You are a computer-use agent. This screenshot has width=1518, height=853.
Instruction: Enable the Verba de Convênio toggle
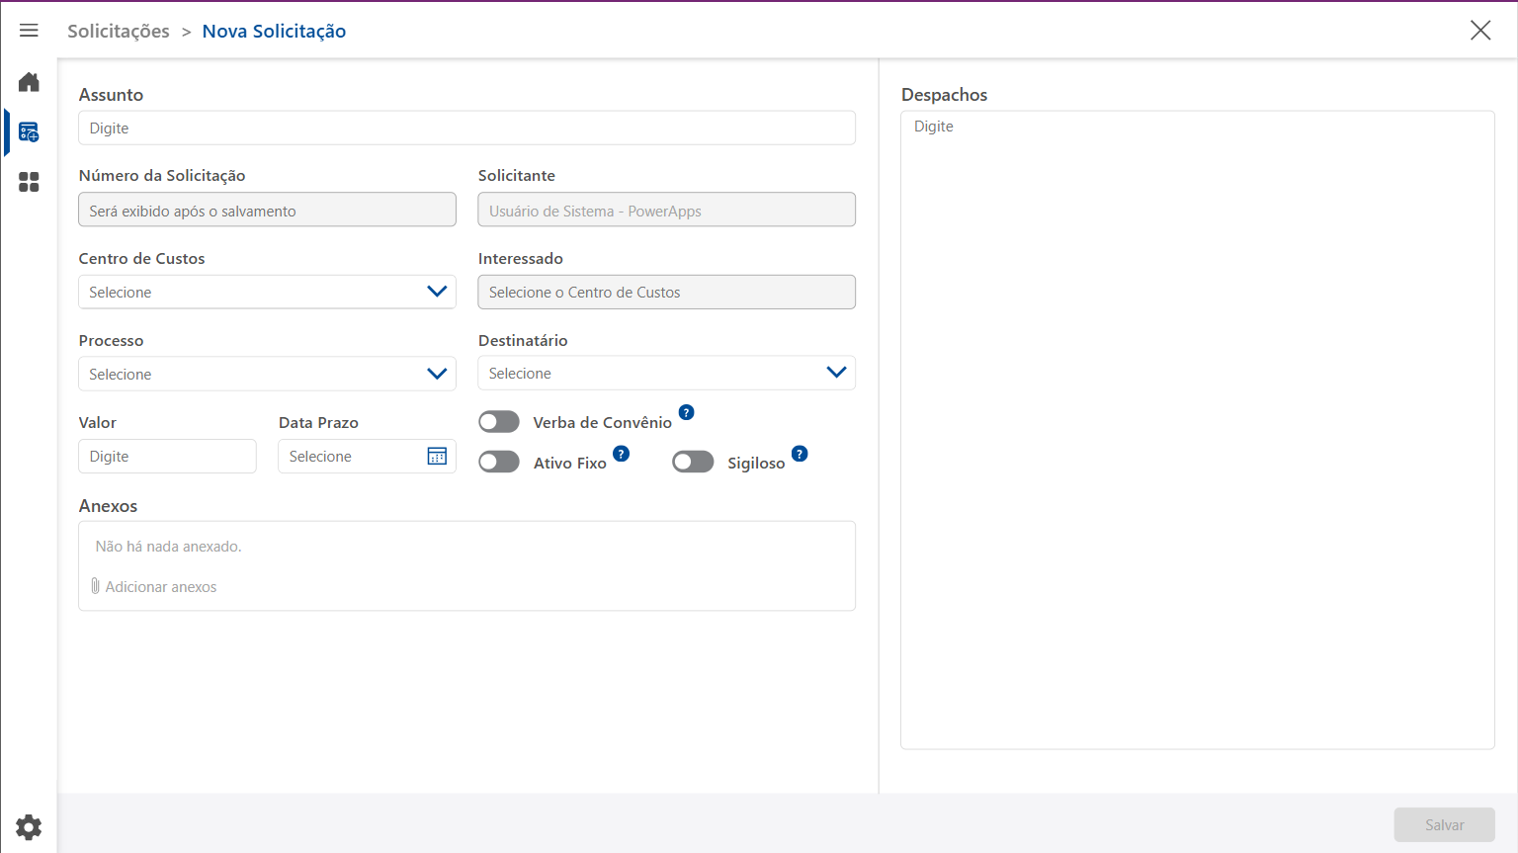click(x=499, y=422)
